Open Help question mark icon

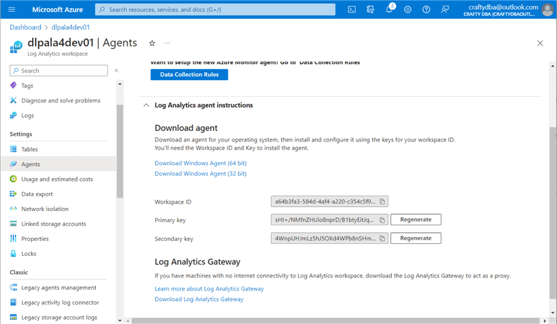coord(426,9)
